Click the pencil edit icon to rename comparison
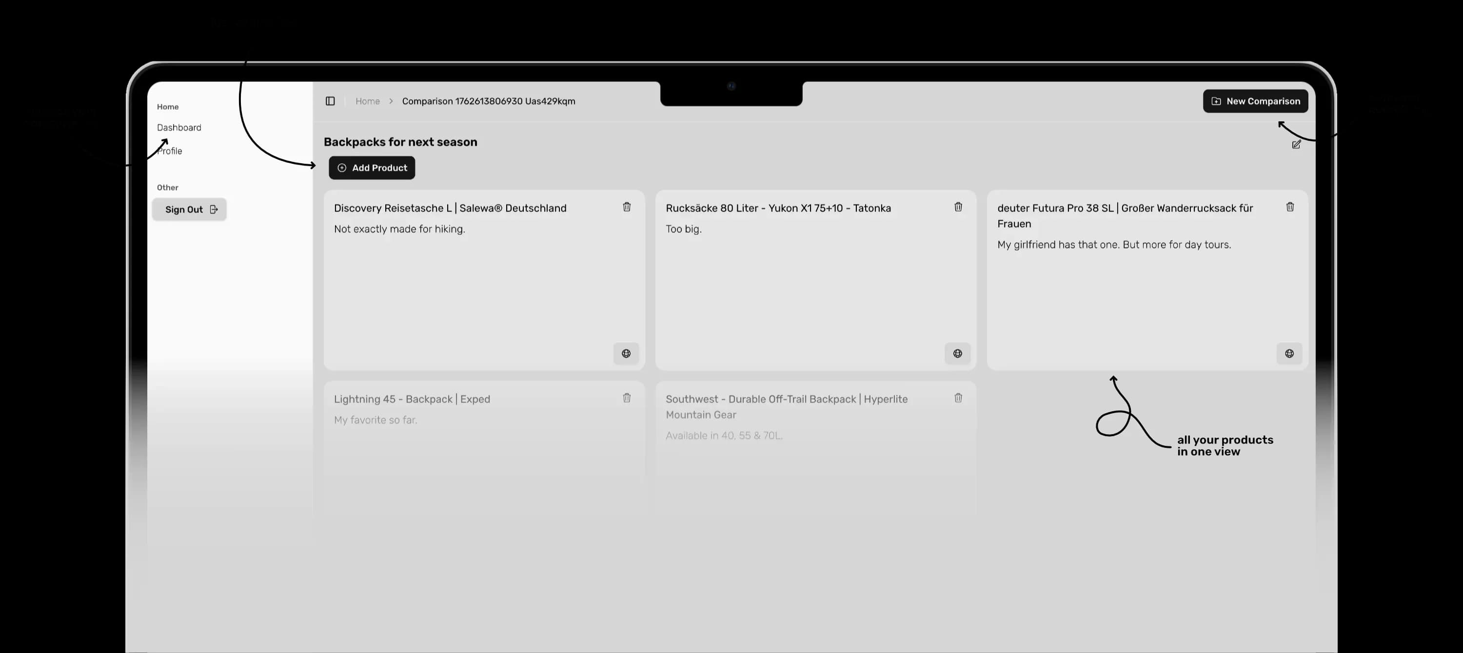This screenshot has width=1463, height=653. pos(1296,145)
